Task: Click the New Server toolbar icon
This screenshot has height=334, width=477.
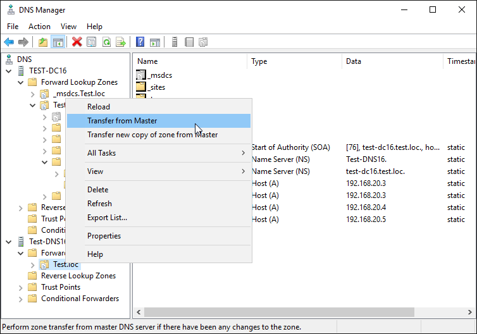Action: click(x=175, y=42)
